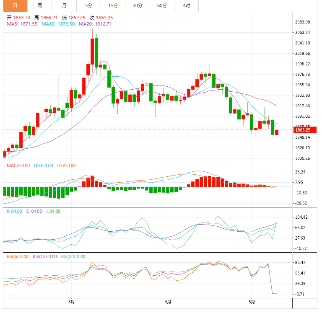Click the J:84.88 KDJ label

click(53, 211)
